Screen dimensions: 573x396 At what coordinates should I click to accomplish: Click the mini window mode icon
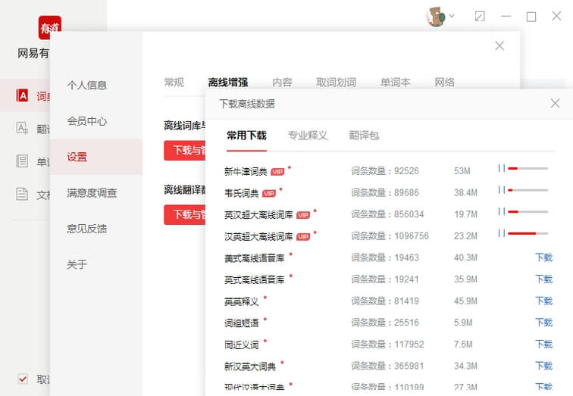pos(480,16)
